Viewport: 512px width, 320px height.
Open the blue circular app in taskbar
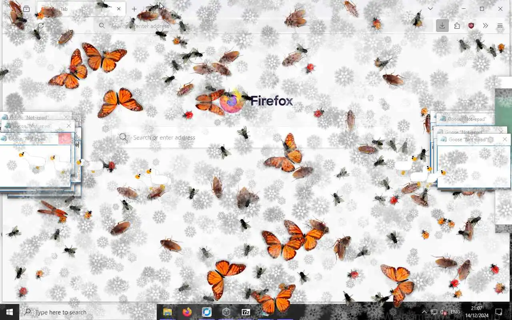[207, 312]
